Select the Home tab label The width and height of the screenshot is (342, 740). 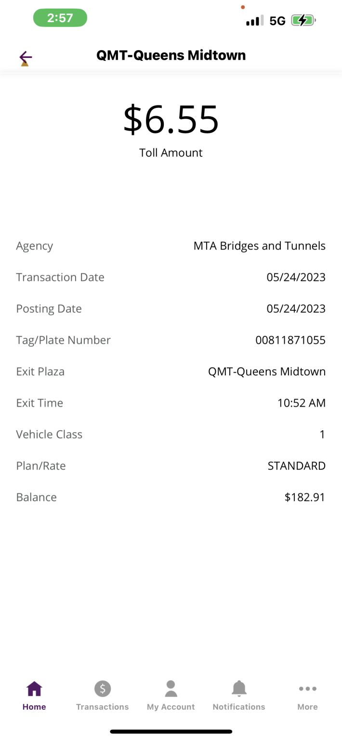pyautogui.click(x=34, y=707)
